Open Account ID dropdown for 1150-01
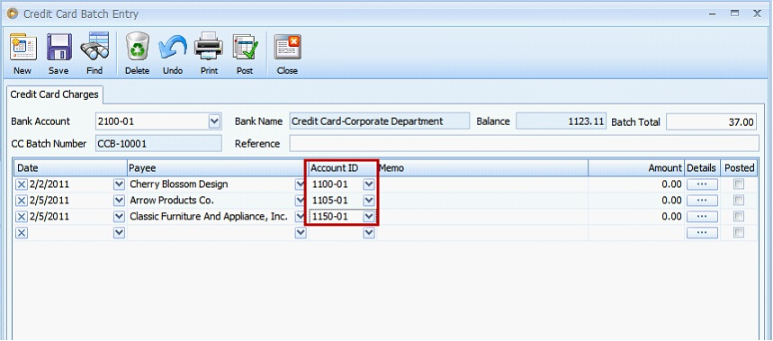The image size is (773, 341). pyautogui.click(x=369, y=217)
